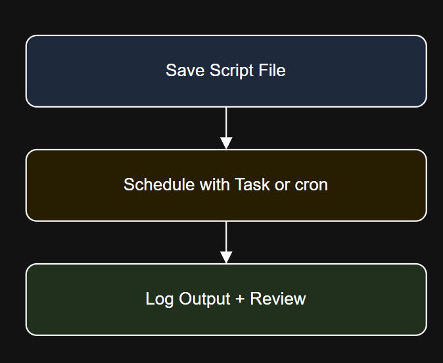This screenshot has width=443, height=363.
Task: Click the word "Save" in the top node
Action: click(x=185, y=70)
